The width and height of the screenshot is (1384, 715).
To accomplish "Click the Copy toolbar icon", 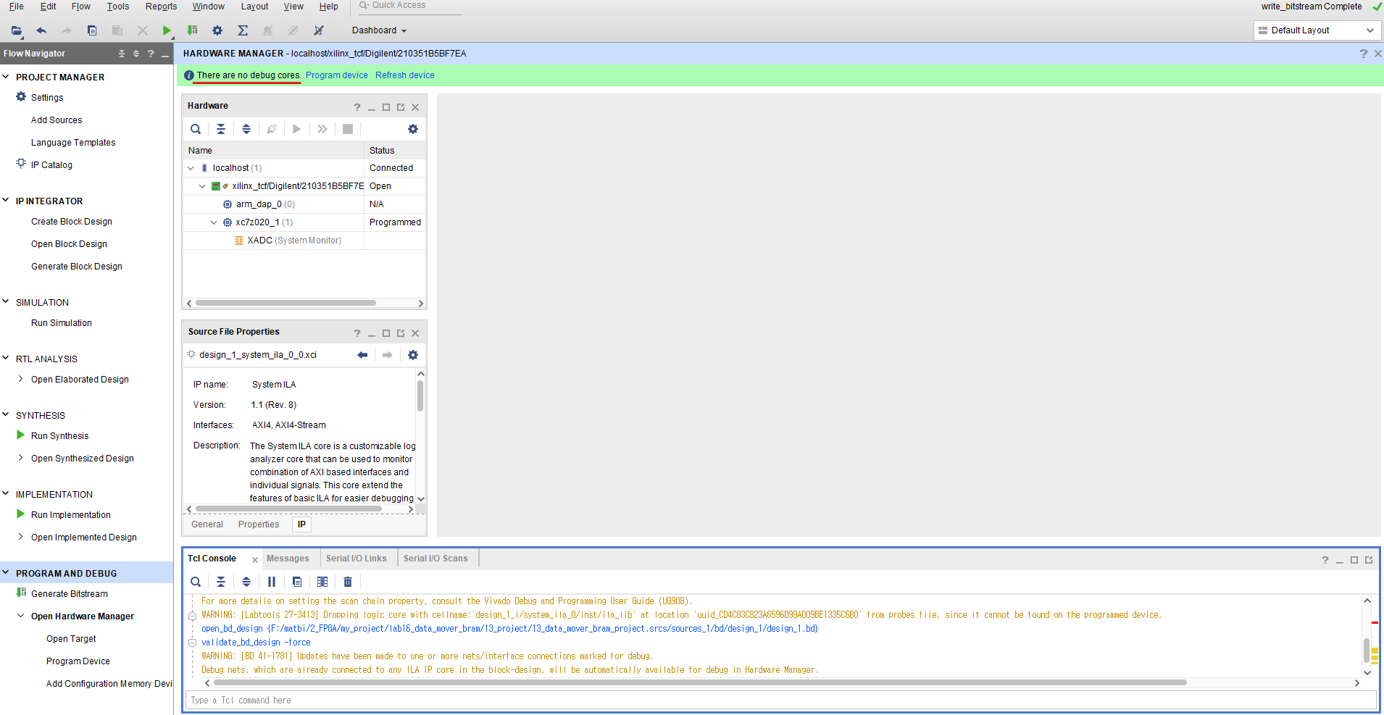I will point(92,30).
